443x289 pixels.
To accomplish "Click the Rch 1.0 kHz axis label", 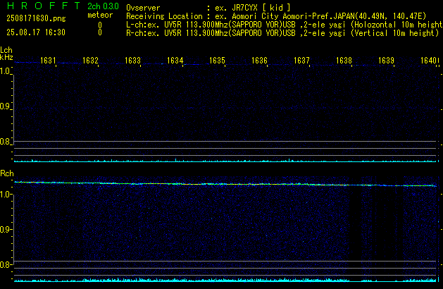I will pos(5,195).
